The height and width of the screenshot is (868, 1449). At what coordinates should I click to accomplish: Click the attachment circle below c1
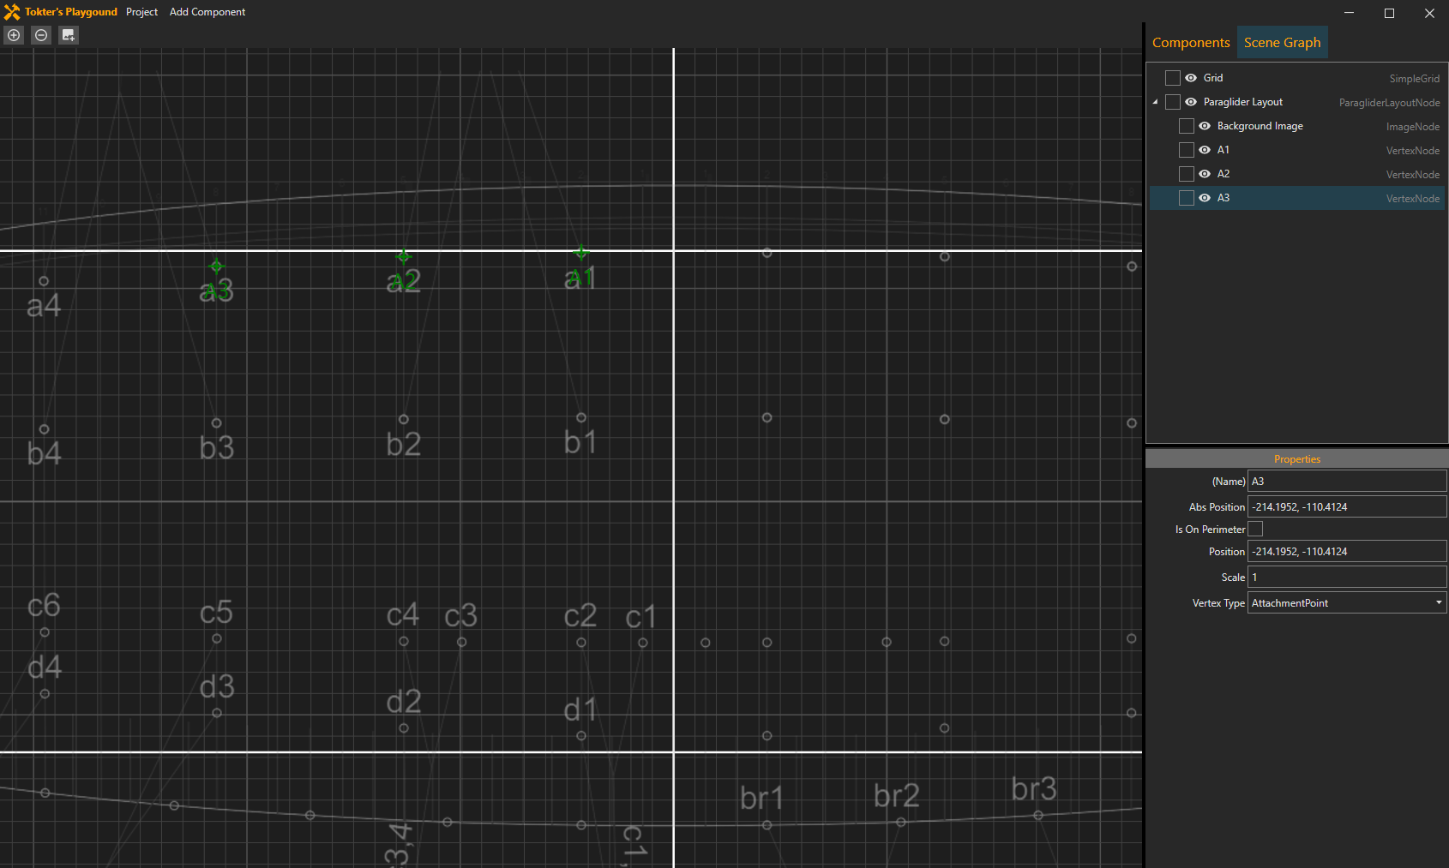643,643
